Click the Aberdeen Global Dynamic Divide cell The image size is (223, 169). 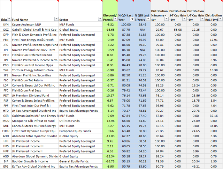point(35,156)
